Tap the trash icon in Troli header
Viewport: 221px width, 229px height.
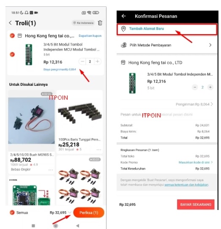[100, 23]
